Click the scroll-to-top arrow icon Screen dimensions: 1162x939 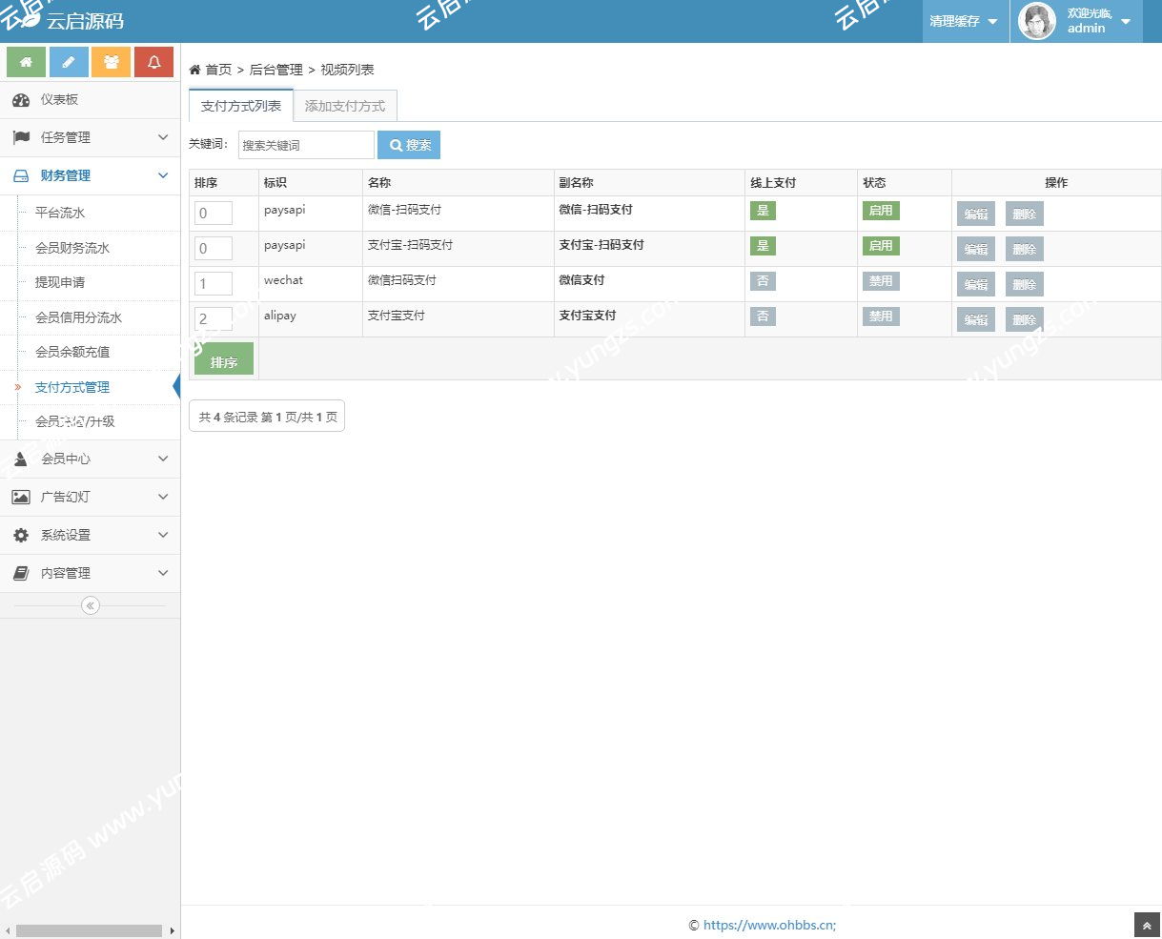coord(1147,925)
